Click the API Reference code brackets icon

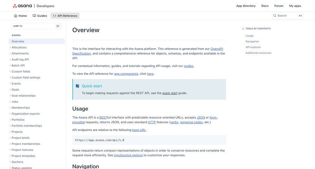coord(55,16)
